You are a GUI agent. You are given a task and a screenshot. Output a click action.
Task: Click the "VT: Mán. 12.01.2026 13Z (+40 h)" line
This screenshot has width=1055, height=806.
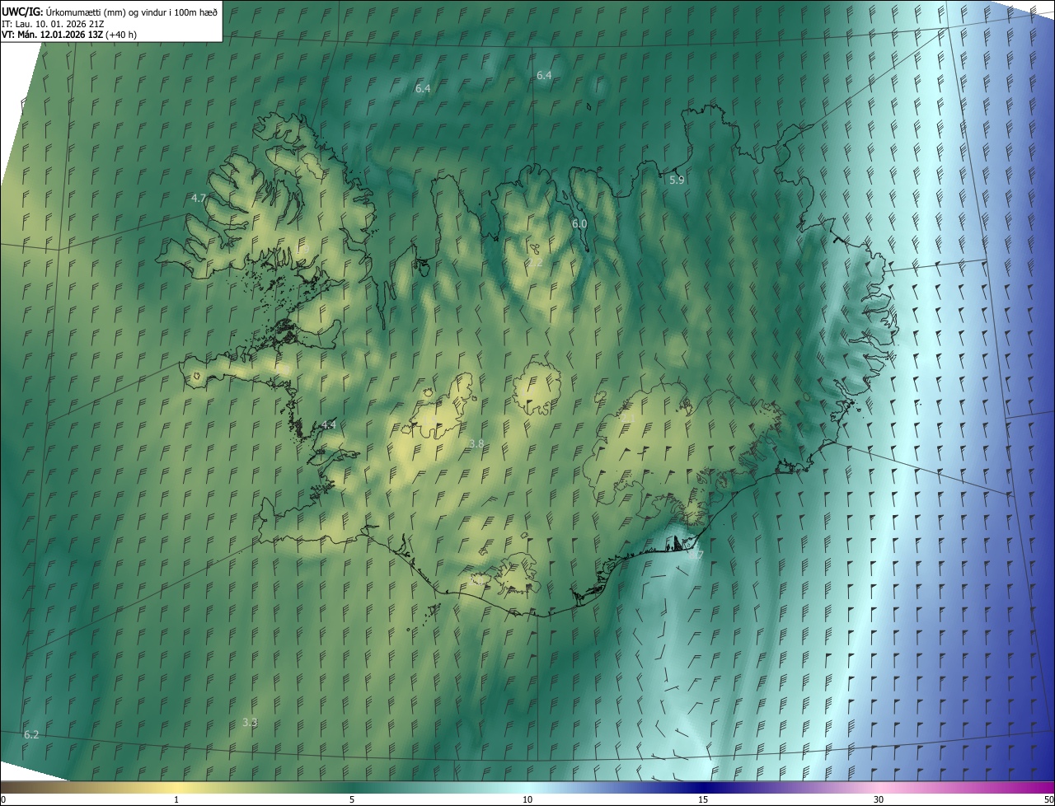[x=69, y=35]
